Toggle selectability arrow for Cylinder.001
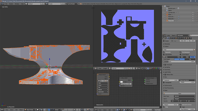Viewport: 198px width, 111px height. click(195, 13)
